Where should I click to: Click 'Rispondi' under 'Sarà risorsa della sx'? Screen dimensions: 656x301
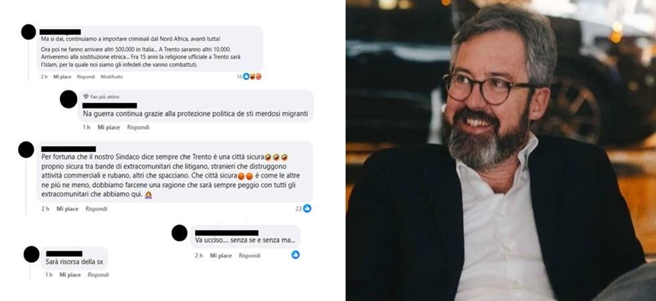pyautogui.click(x=98, y=275)
